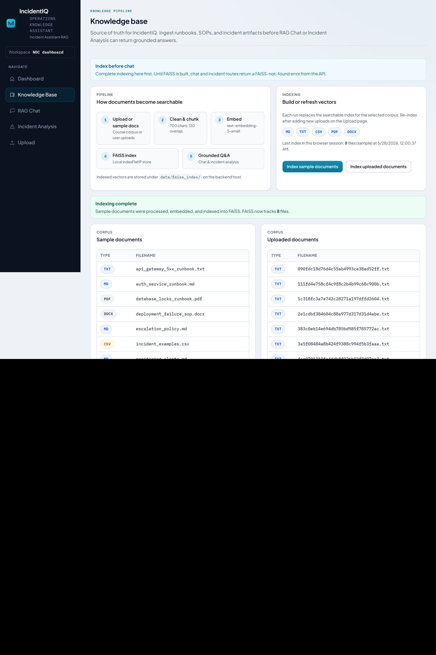This screenshot has width=436, height=655.
Task: Select incident_examples.csv filename
Action: [x=162, y=344]
